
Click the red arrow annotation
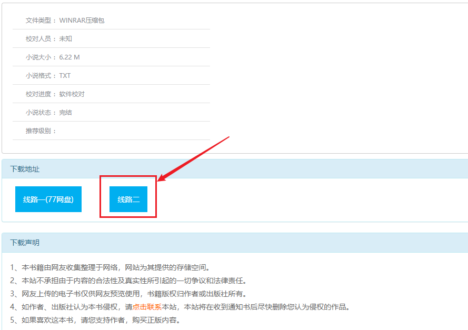click(x=195, y=159)
